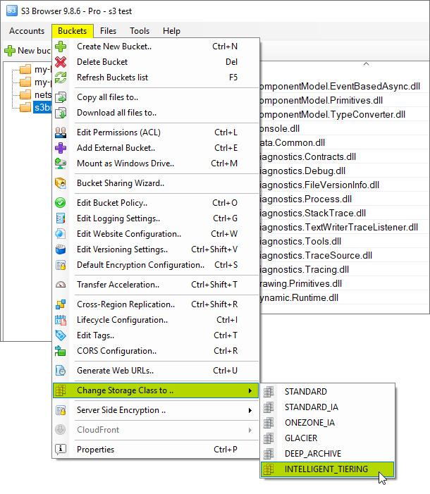Click the Edit Permissions users icon

point(61,132)
